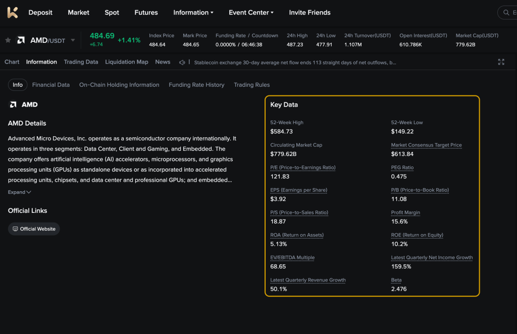
Task: Click the Beta label
Action: pos(396,280)
